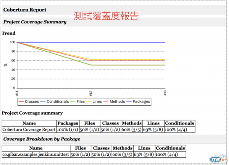This screenshot has height=165, width=229.
Task: Click the Files header in package breakdown table
Action: (x=80, y=148)
